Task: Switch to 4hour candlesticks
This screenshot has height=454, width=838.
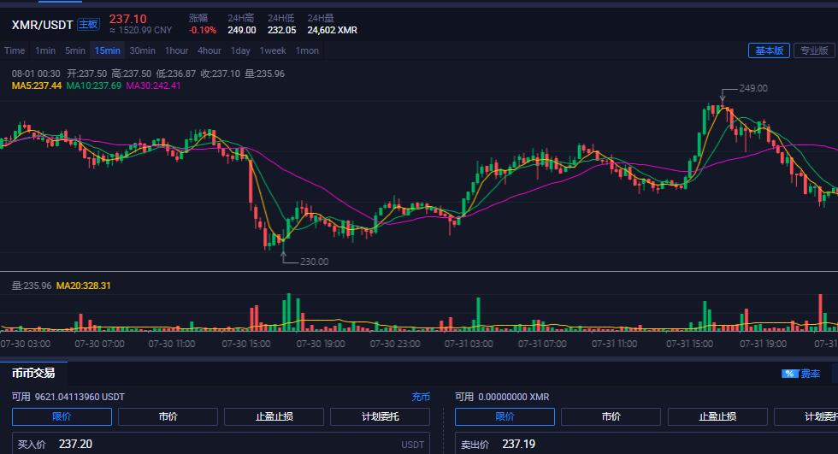Action: [209, 50]
